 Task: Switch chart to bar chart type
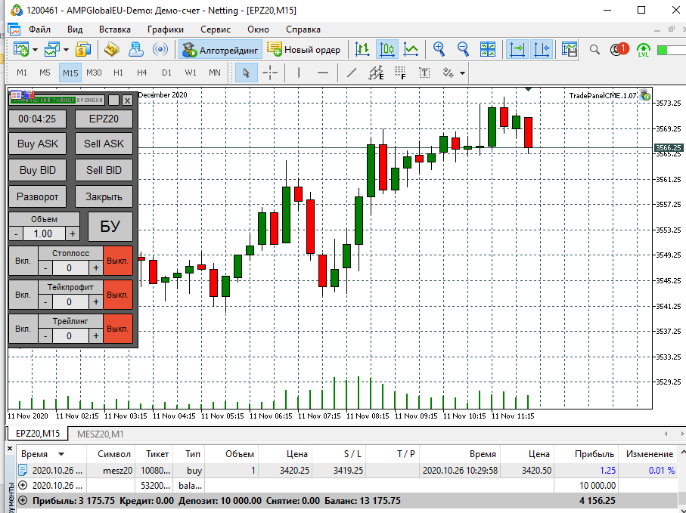click(362, 49)
